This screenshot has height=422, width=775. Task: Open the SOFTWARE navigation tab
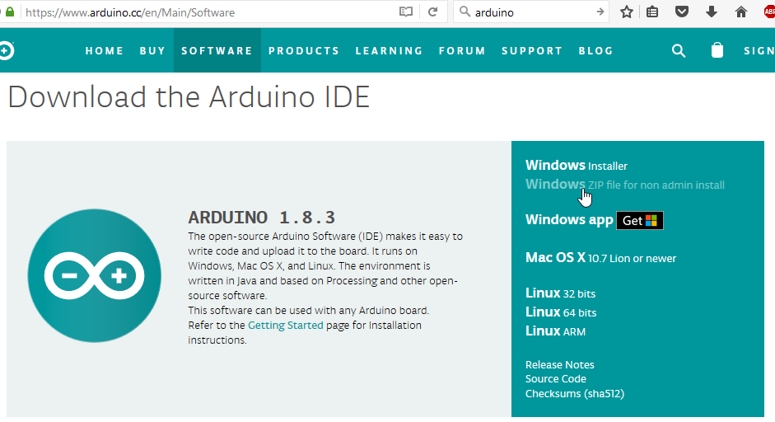coord(217,50)
